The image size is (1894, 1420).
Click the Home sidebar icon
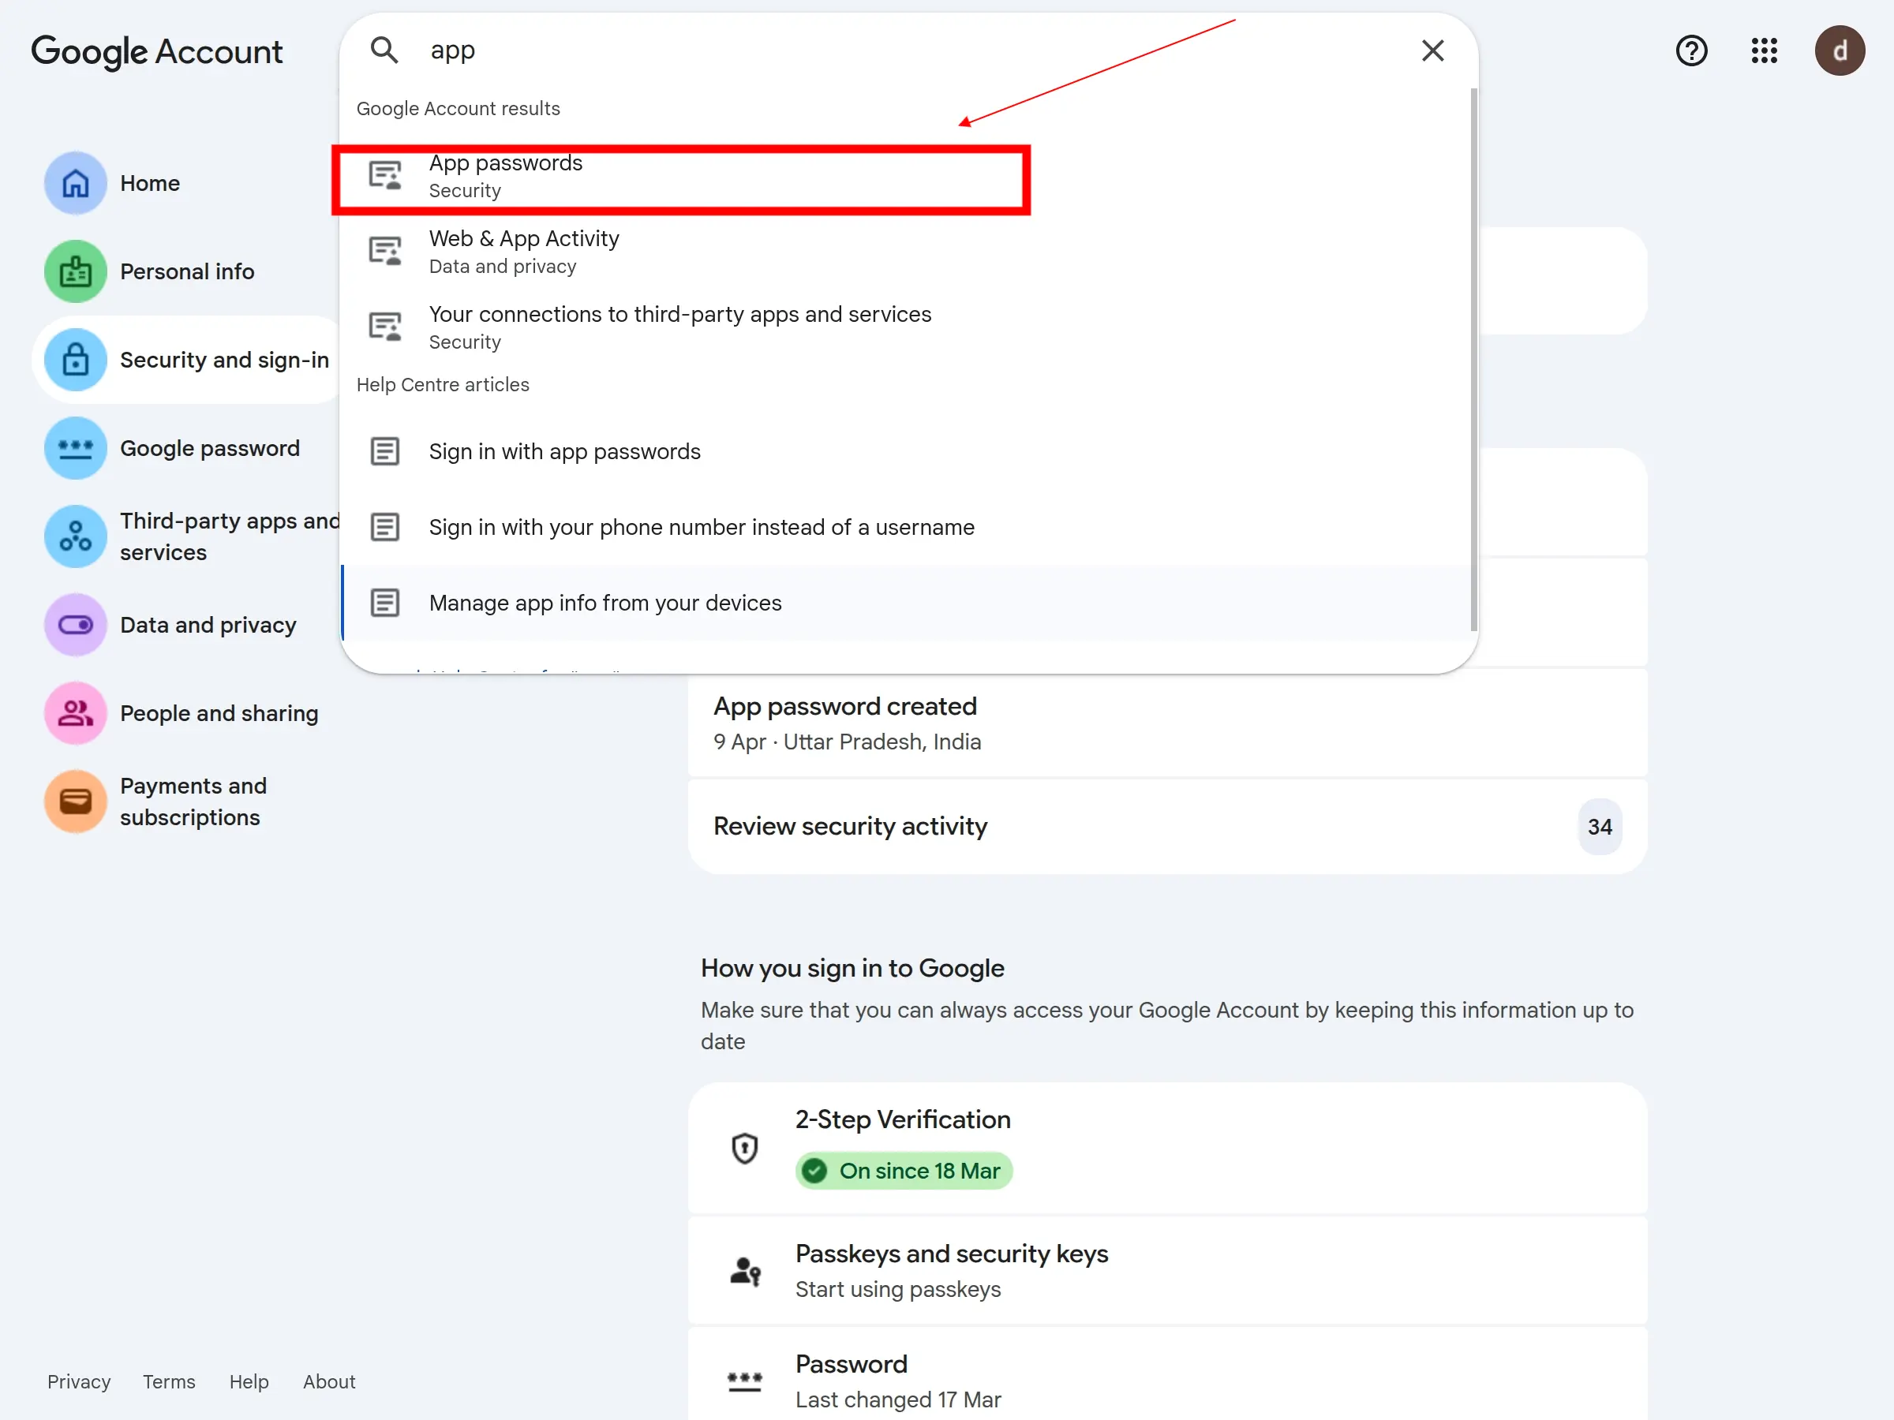(75, 183)
